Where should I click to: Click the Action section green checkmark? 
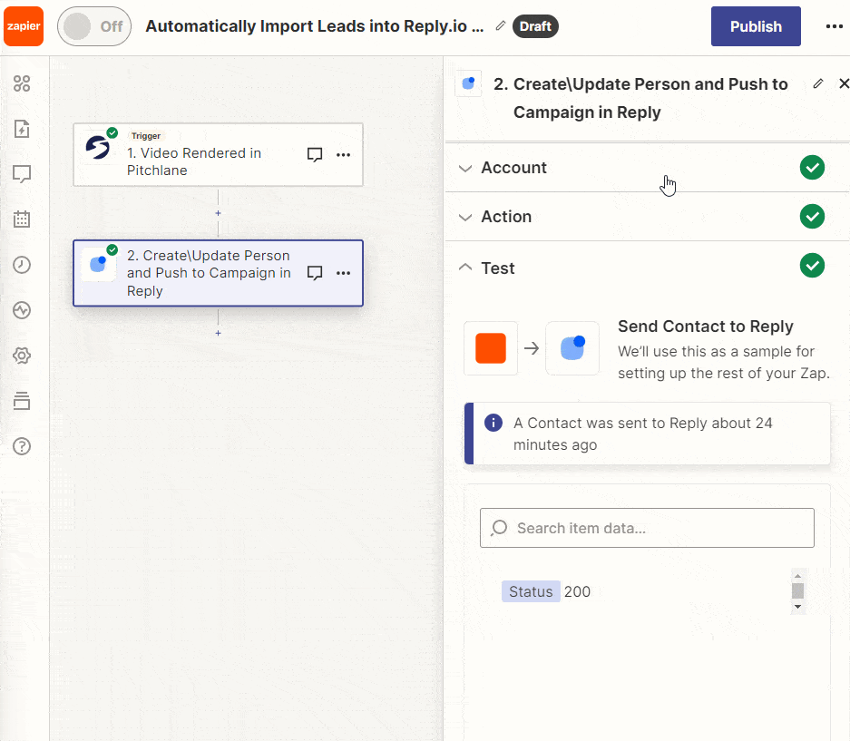point(812,216)
